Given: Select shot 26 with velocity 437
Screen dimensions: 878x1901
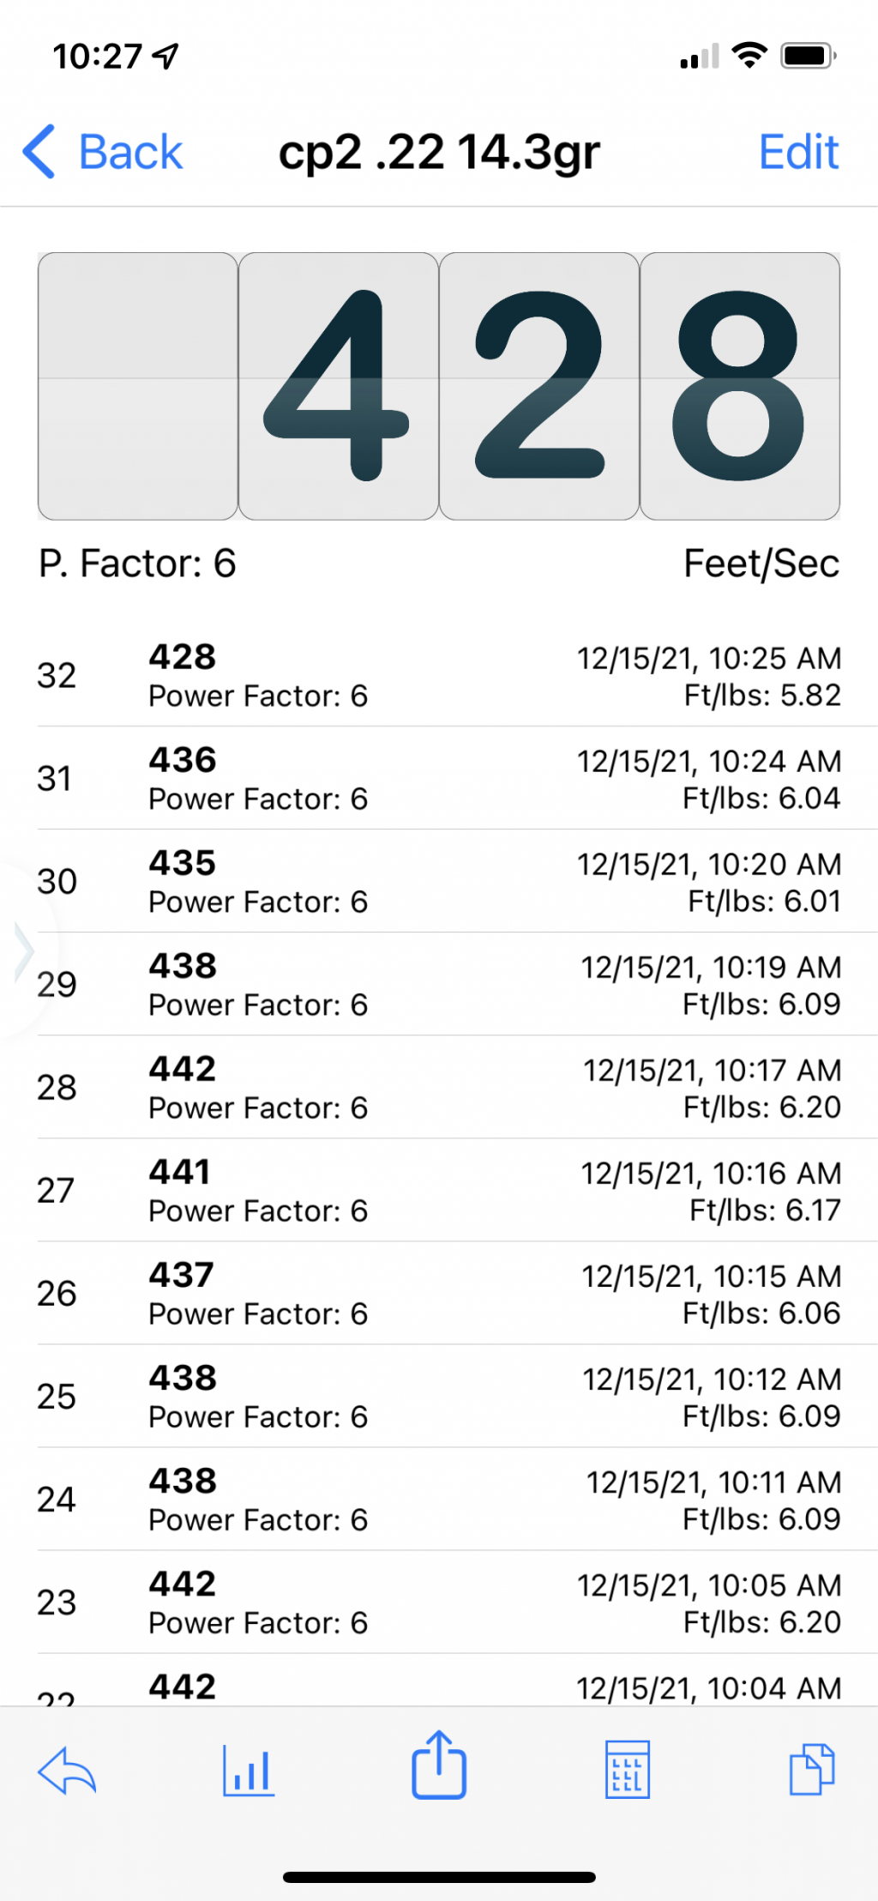Looking at the screenshot, I should [439, 1293].
